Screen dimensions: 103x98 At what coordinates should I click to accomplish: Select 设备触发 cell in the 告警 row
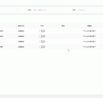click(21, 47)
